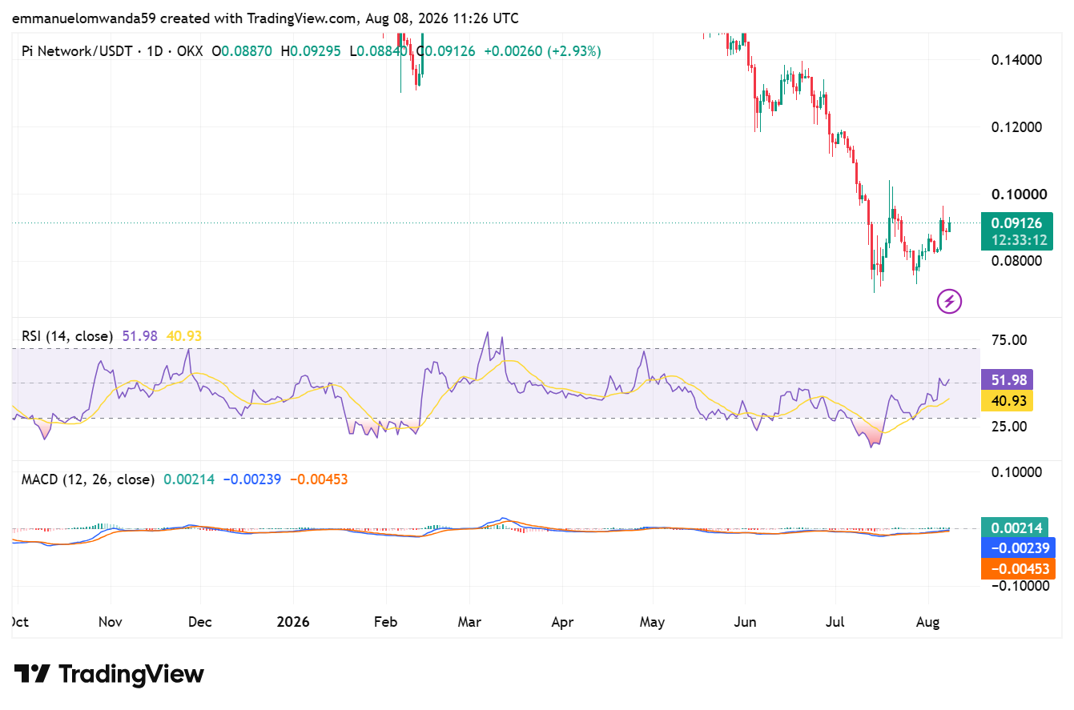Click the purple 51.98 value in RSI legend
Image resolution: width=1074 pixels, height=710 pixels.
click(x=140, y=336)
